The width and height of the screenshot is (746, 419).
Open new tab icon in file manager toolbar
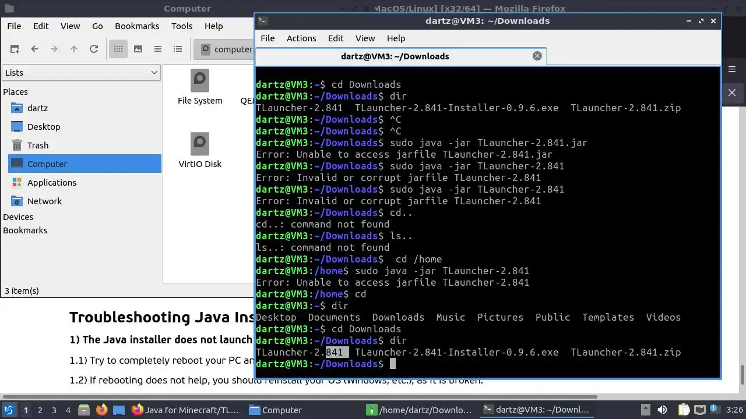(15, 49)
